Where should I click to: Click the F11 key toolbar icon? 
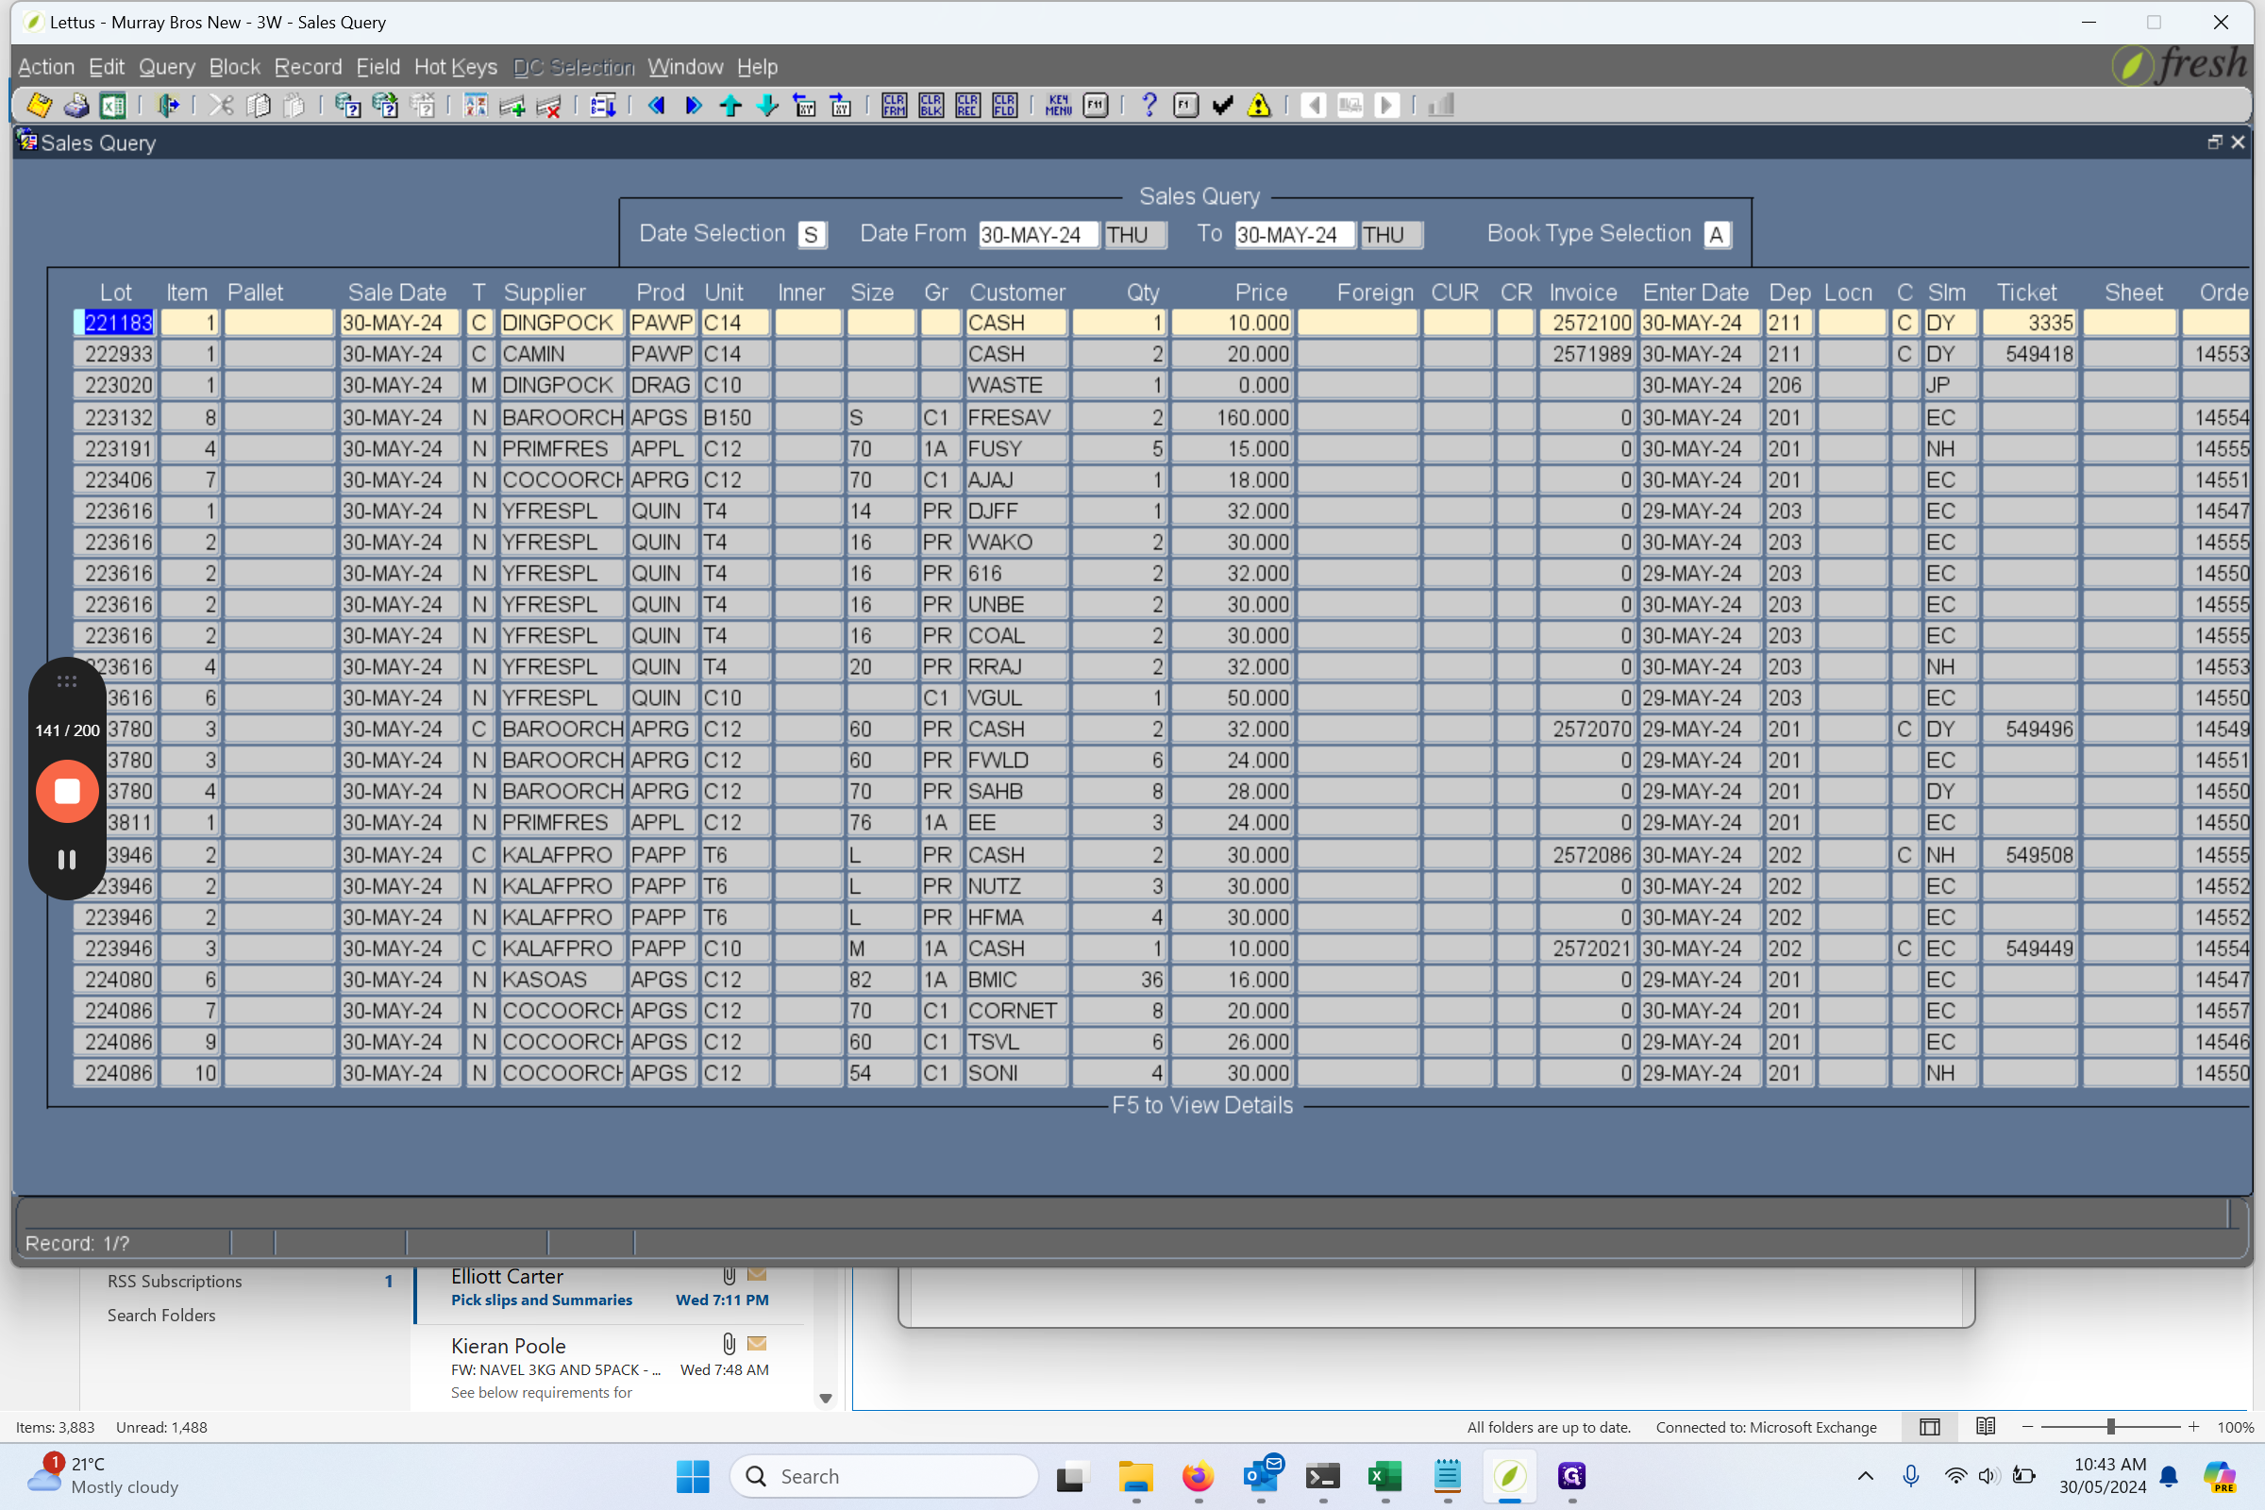point(1095,105)
